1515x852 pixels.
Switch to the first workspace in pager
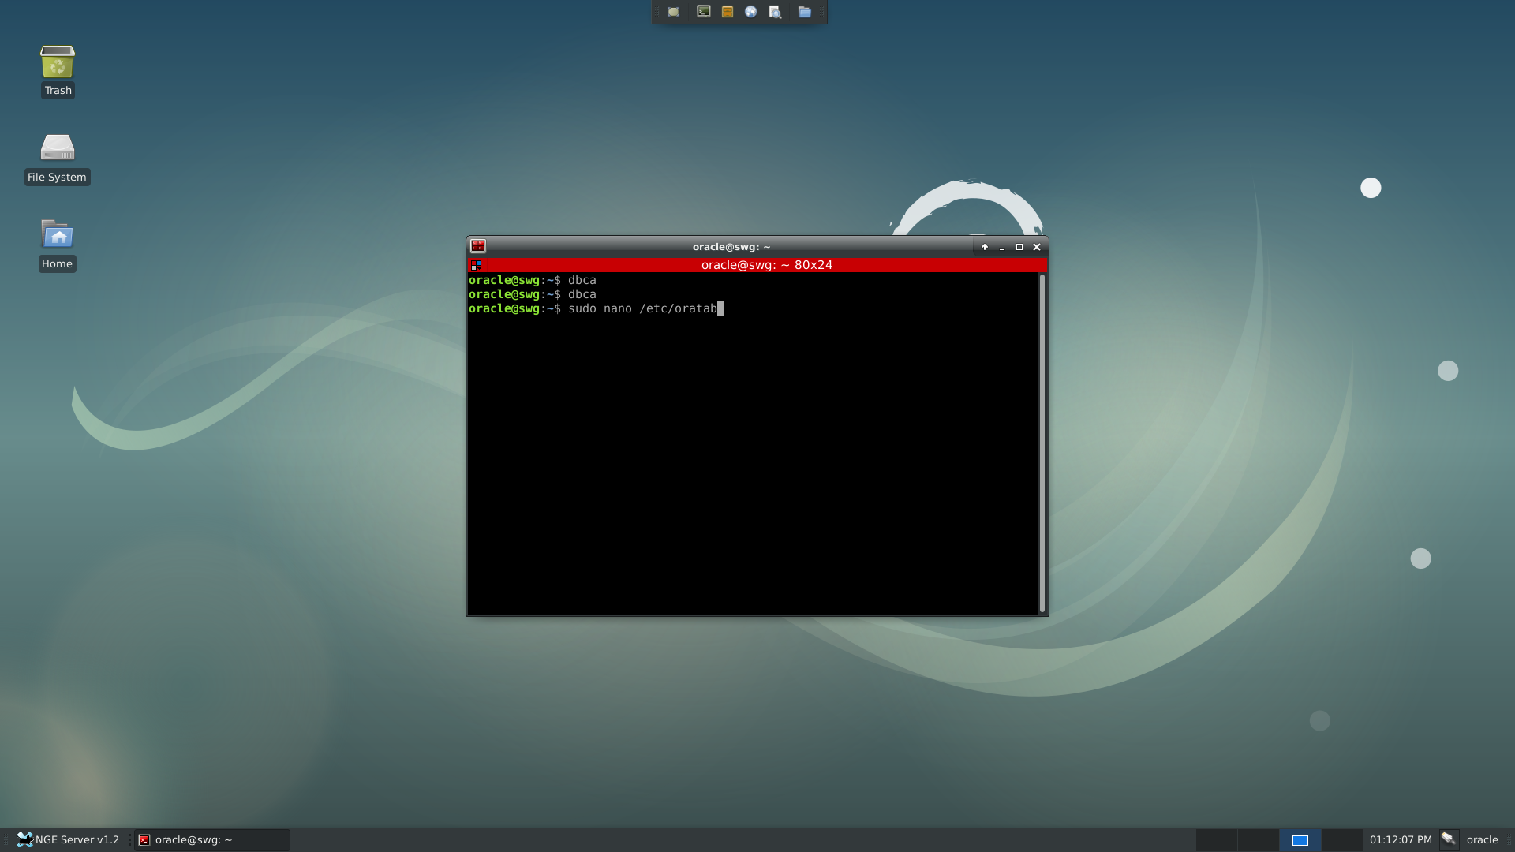1216,839
